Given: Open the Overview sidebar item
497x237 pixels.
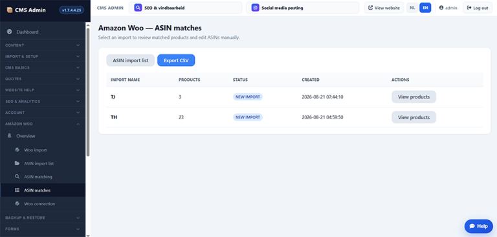Looking at the screenshot, I should [x=43, y=136].
